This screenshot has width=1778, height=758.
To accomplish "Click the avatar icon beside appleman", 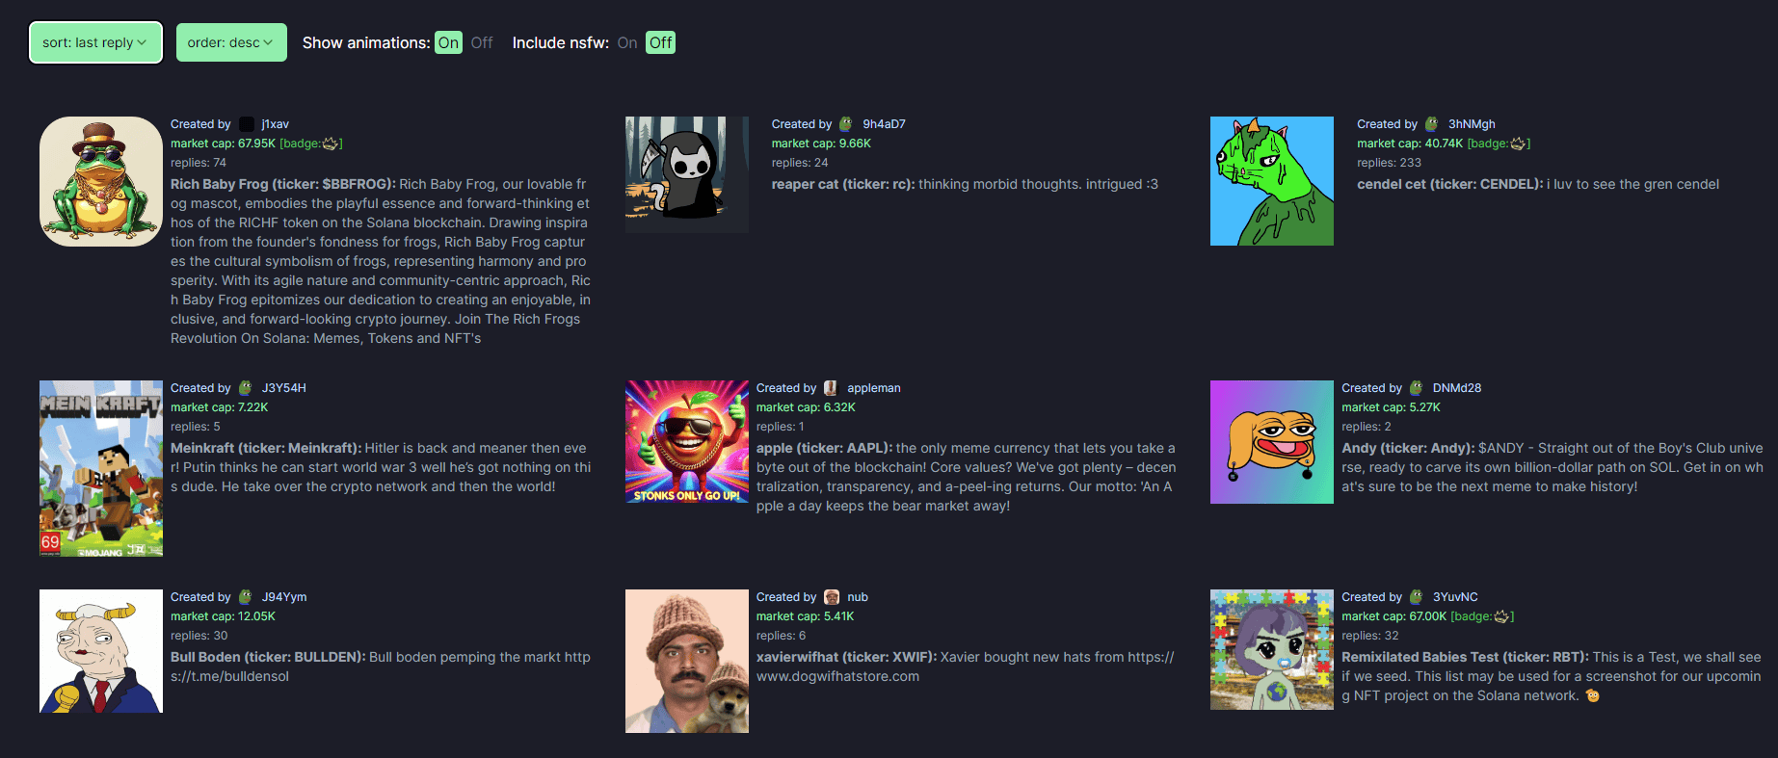I will [831, 388].
